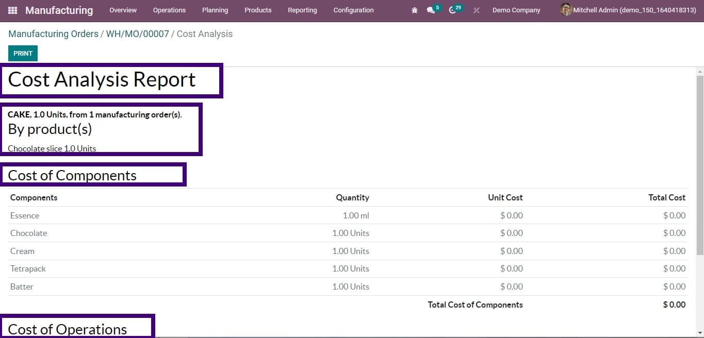Open the Reporting menu
Image resolution: width=704 pixels, height=338 pixels.
coord(302,10)
